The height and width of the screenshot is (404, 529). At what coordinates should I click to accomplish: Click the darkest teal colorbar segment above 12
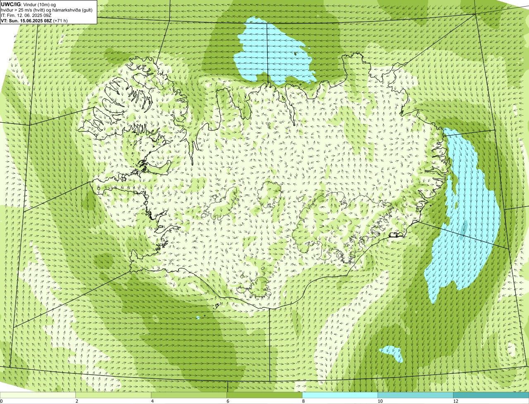click(x=491, y=395)
